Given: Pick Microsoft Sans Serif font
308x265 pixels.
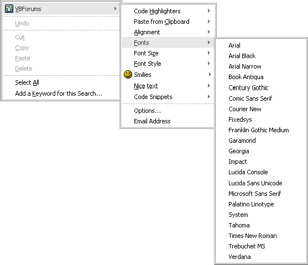Looking at the screenshot, I should point(261,194).
